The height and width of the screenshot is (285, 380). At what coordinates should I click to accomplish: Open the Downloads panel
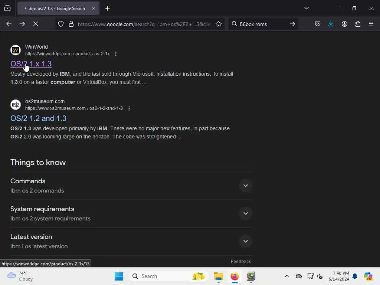[331, 24]
